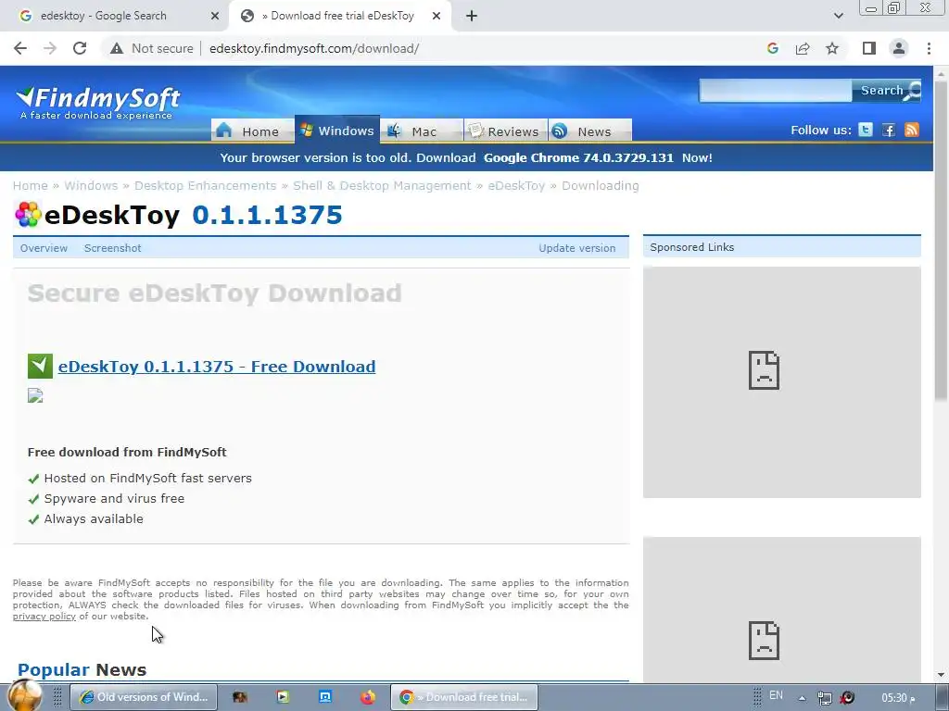Click the network tray icon

coord(824,698)
